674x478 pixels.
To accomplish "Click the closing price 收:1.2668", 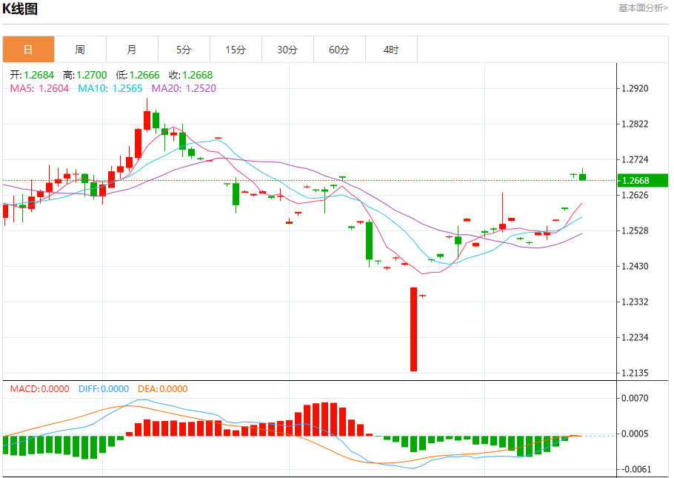I will point(191,75).
